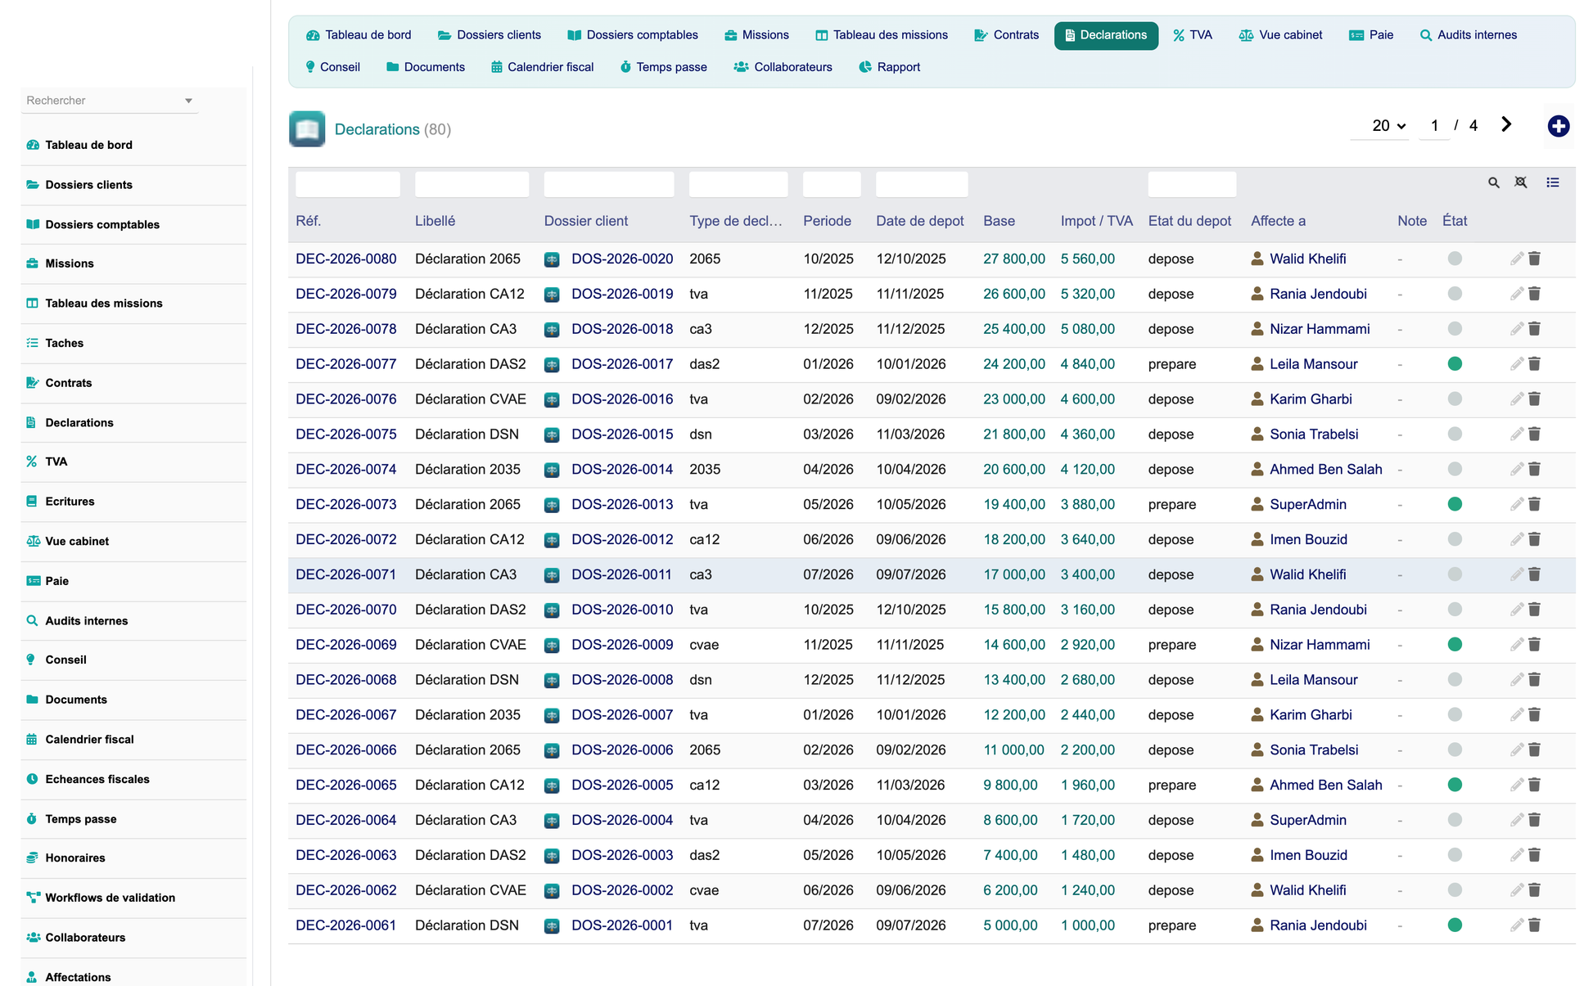The width and height of the screenshot is (1593, 986).
Task: Click the dossier icon beside DOS-2026-0001
Action: click(x=552, y=926)
